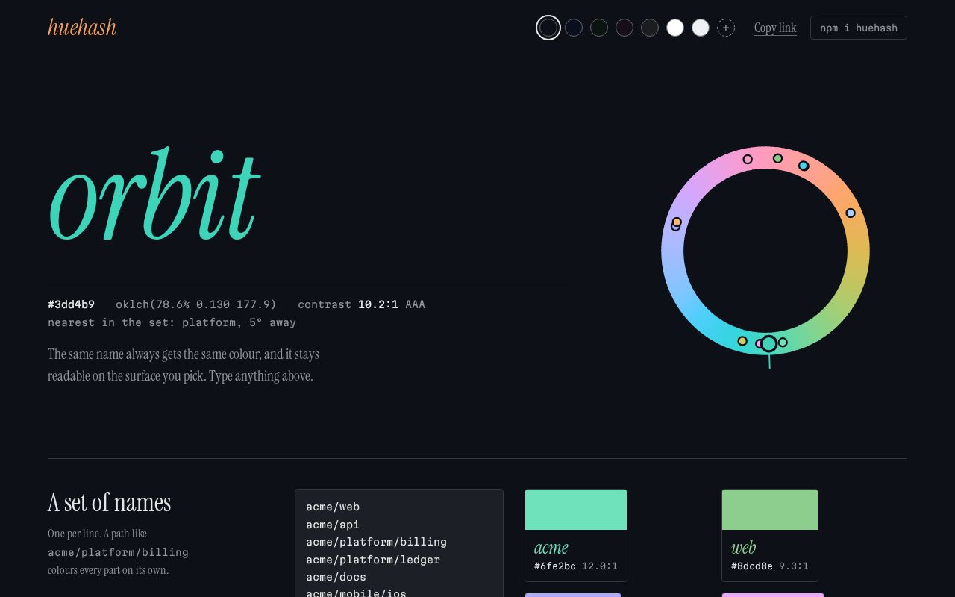The height and width of the screenshot is (597, 955).
Task: Select the off-white grey surface swatch
Action: (701, 28)
